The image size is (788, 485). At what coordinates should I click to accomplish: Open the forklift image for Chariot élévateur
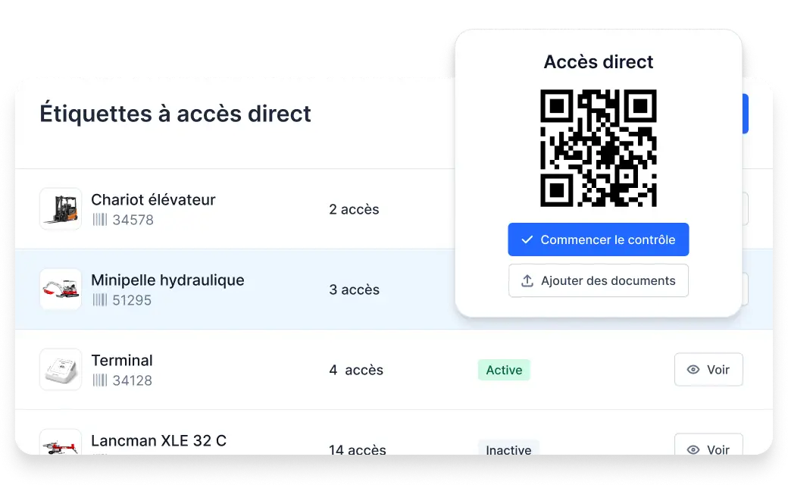61,209
